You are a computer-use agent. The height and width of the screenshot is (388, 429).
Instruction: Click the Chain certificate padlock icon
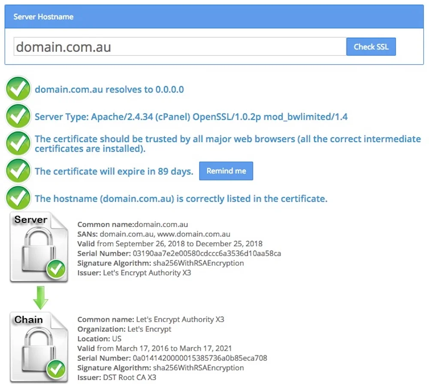[39, 347]
